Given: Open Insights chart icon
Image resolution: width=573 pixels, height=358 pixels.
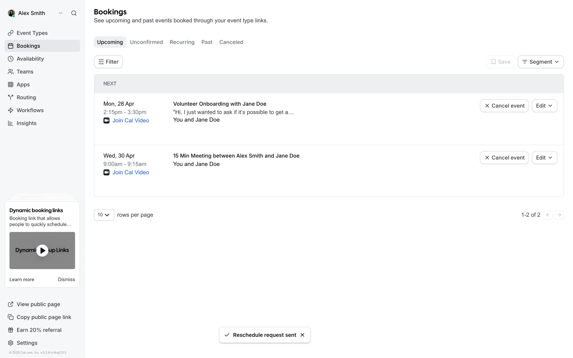Looking at the screenshot, I should click(x=11, y=123).
